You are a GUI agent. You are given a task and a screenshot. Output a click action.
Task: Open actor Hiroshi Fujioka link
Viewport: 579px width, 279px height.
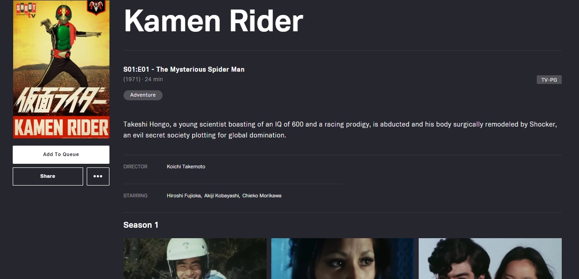[184, 196]
